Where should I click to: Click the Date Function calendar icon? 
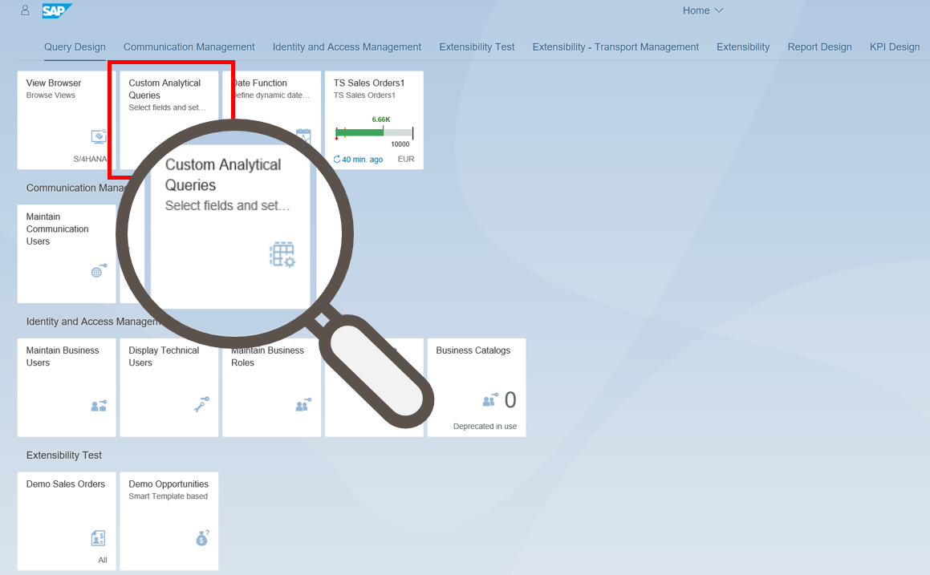coord(303,136)
